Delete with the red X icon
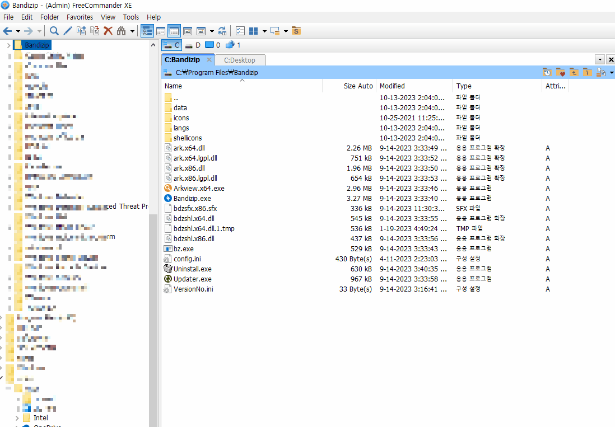 [x=108, y=31]
